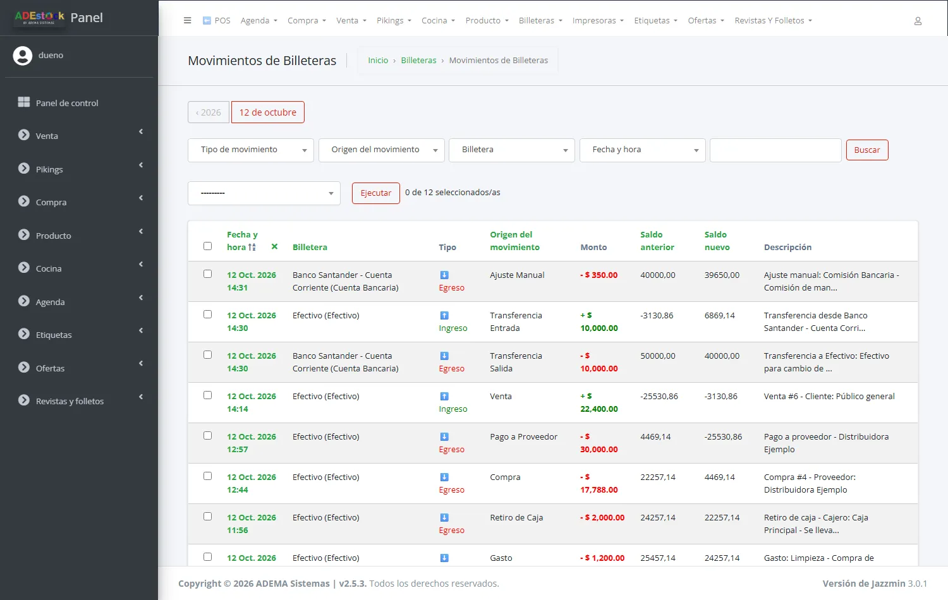Expand the Billetera filter dropdown

point(512,150)
